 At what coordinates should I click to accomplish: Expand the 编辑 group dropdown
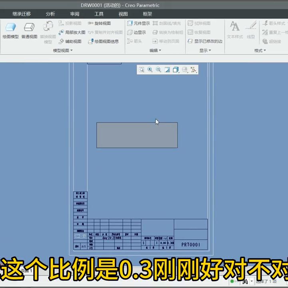(x=155, y=50)
